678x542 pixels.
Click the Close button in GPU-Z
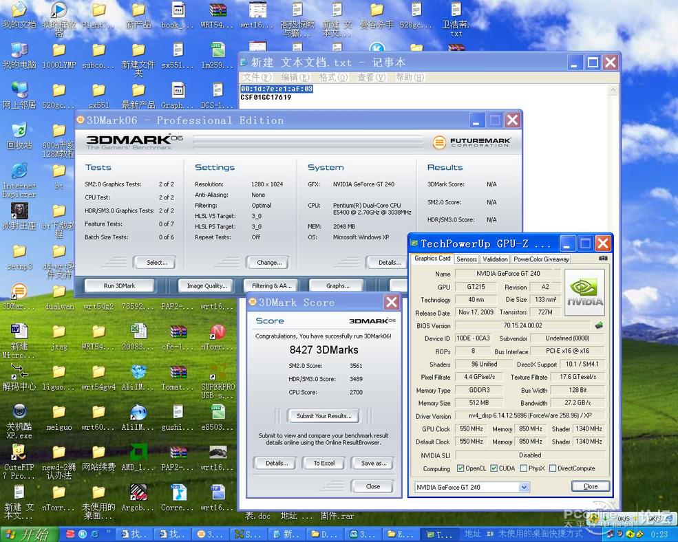coord(590,486)
